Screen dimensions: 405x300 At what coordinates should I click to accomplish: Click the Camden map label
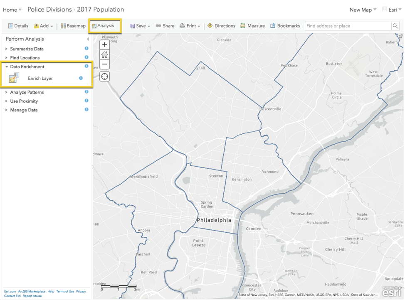tap(253, 229)
